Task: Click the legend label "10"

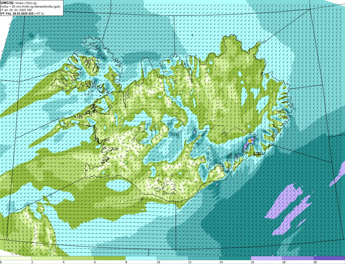Action: (x=158, y=262)
